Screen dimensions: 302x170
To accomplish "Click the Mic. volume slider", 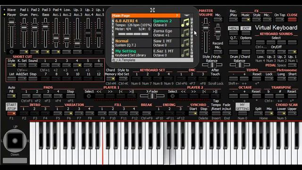I will tap(218, 32).
